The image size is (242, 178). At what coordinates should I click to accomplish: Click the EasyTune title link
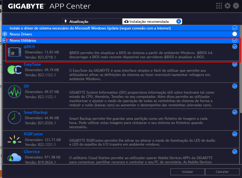coord(32,64)
